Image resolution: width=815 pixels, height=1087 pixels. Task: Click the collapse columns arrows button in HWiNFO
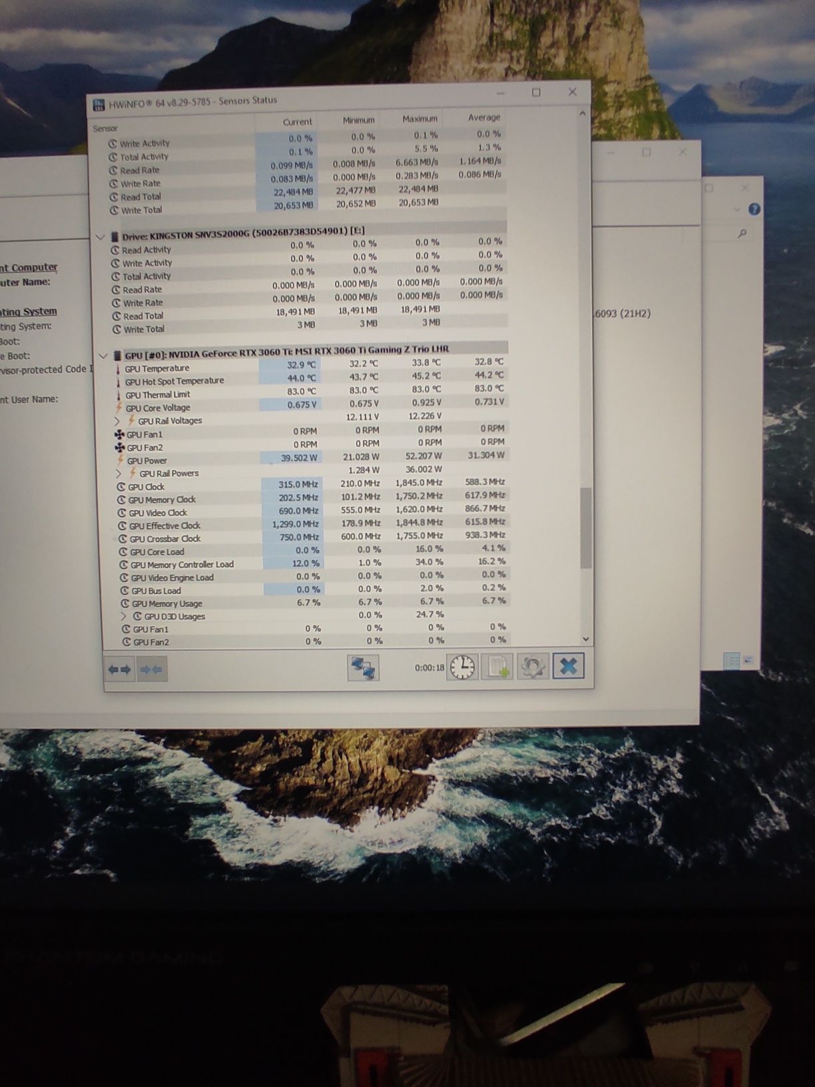[x=152, y=669]
